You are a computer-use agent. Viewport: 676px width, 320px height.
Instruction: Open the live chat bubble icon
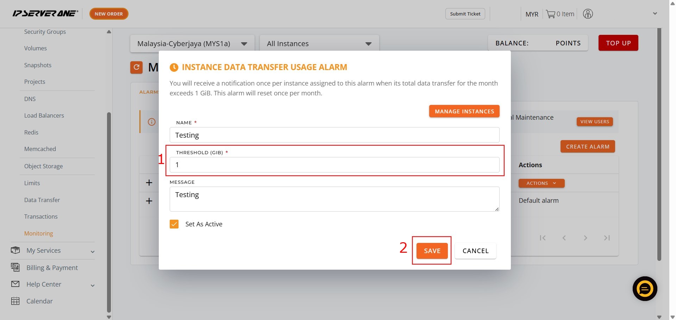click(x=645, y=289)
